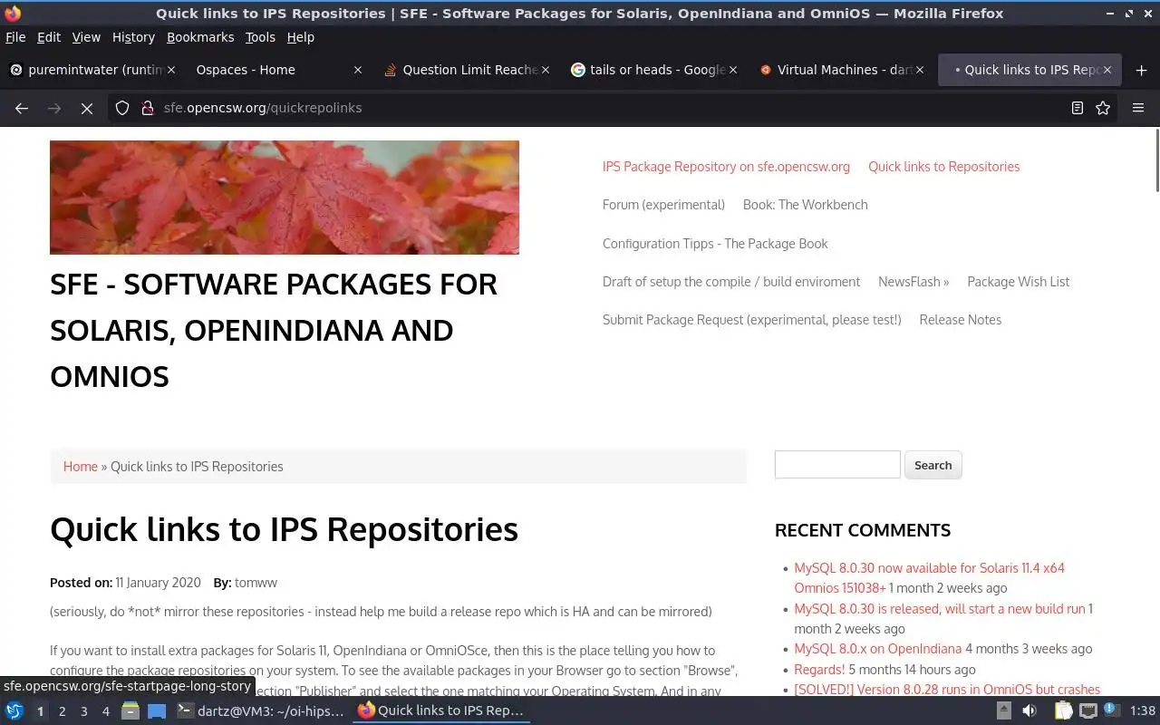Open the Firefox hamburger application menu

point(1138,108)
